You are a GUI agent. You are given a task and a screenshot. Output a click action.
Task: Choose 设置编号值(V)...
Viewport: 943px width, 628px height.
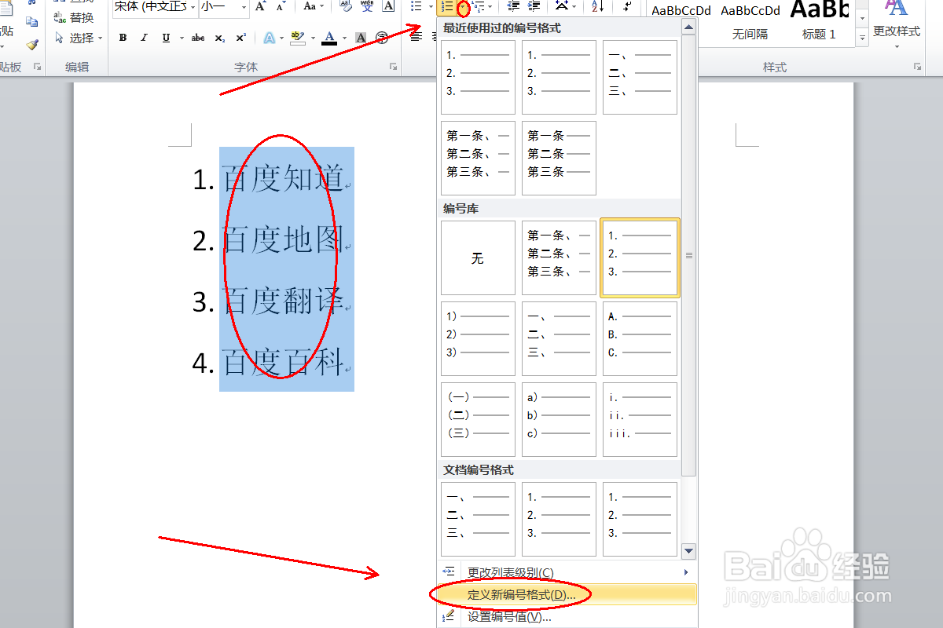coord(567,617)
